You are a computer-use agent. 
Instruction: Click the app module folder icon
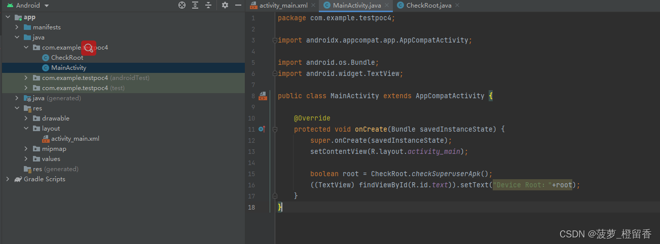click(18, 17)
